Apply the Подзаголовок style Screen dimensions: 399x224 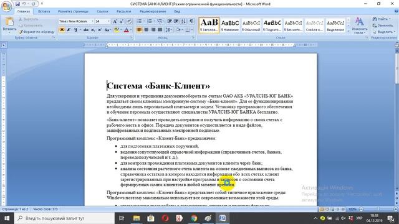point(272,26)
